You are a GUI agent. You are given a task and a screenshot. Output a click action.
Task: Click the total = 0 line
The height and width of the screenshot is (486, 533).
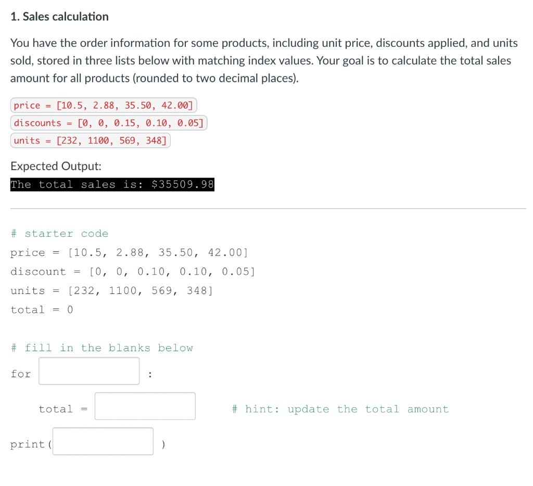41,310
